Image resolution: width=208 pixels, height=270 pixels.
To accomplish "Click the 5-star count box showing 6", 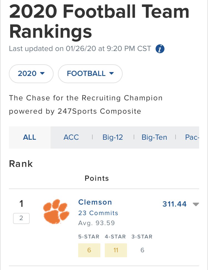I will [89, 250].
